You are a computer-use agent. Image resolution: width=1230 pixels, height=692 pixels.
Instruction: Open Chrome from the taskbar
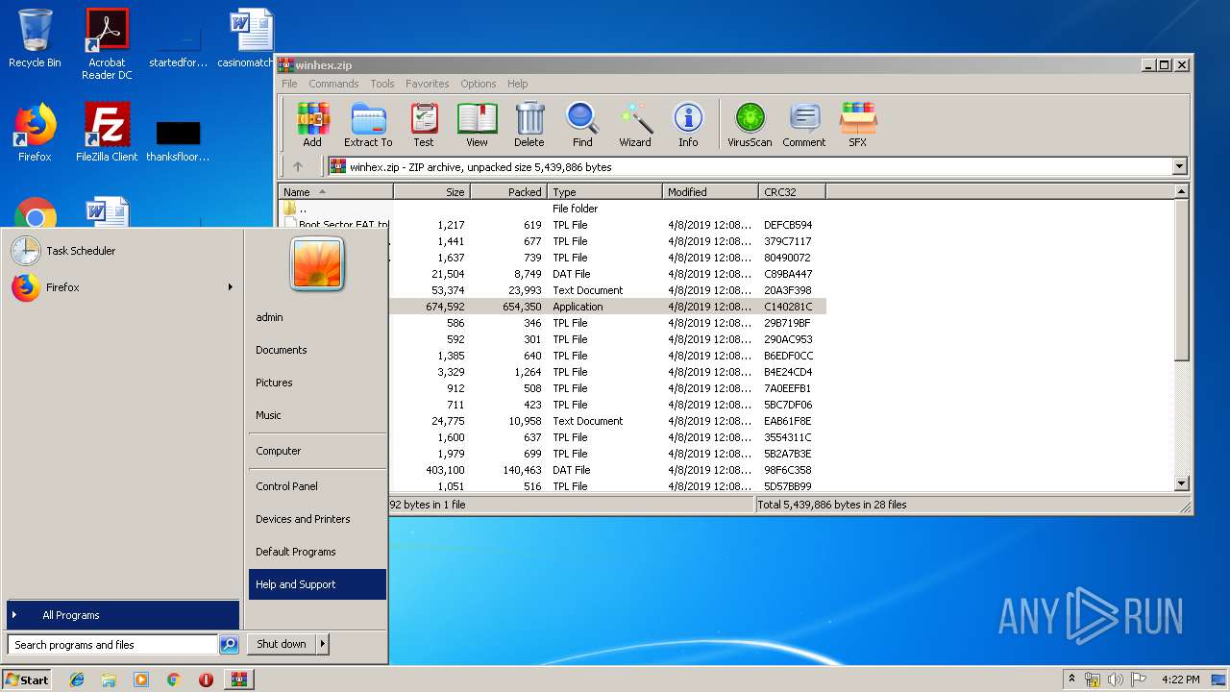173,680
